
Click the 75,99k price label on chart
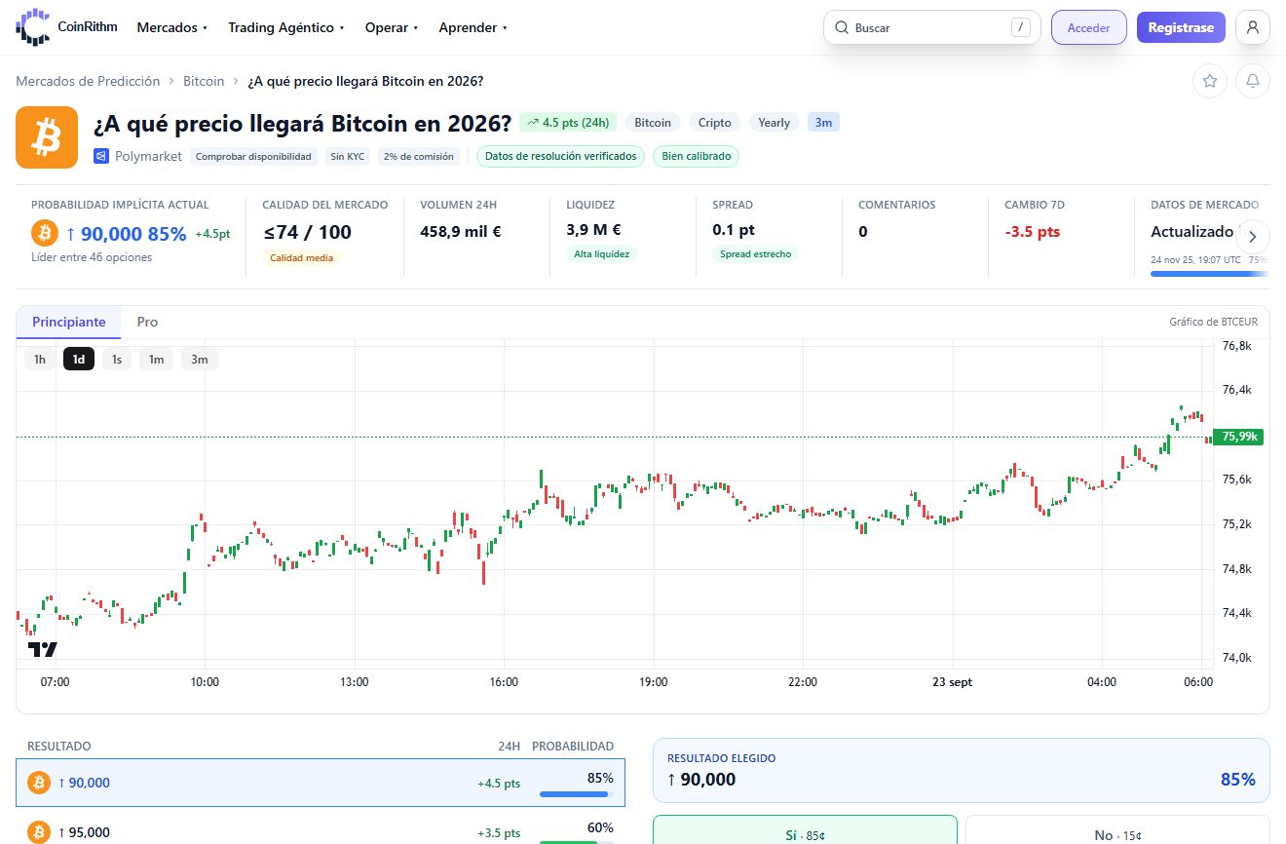1237,437
